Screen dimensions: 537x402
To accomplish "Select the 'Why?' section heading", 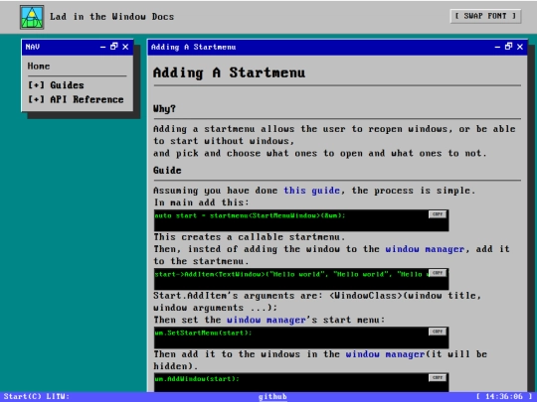I will tap(164, 109).
